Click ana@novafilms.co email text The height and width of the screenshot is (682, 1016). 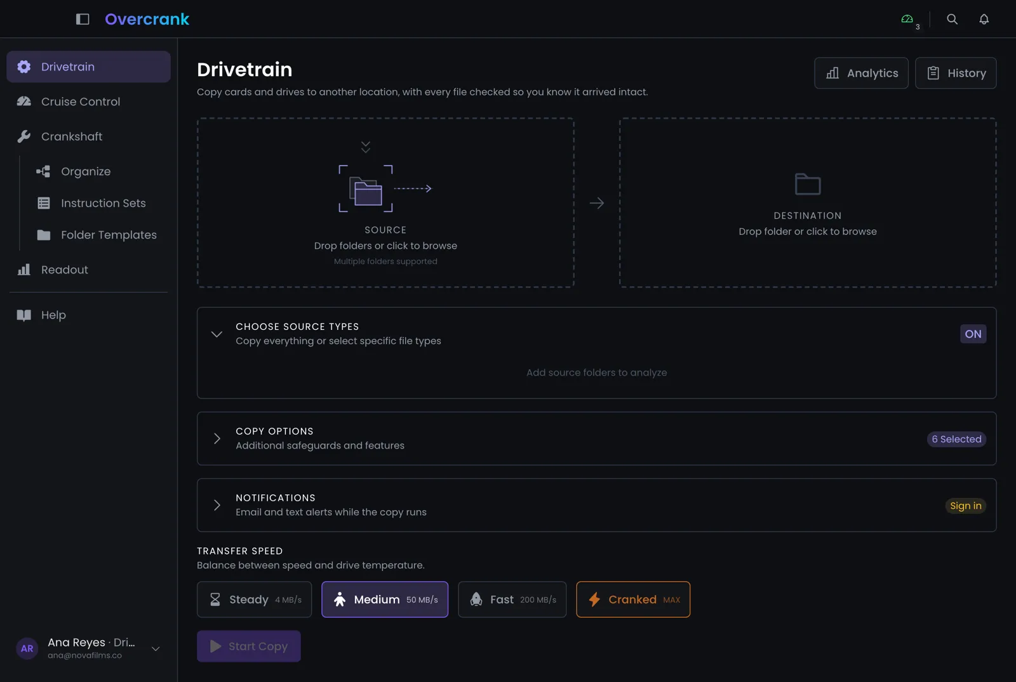coord(84,655)
